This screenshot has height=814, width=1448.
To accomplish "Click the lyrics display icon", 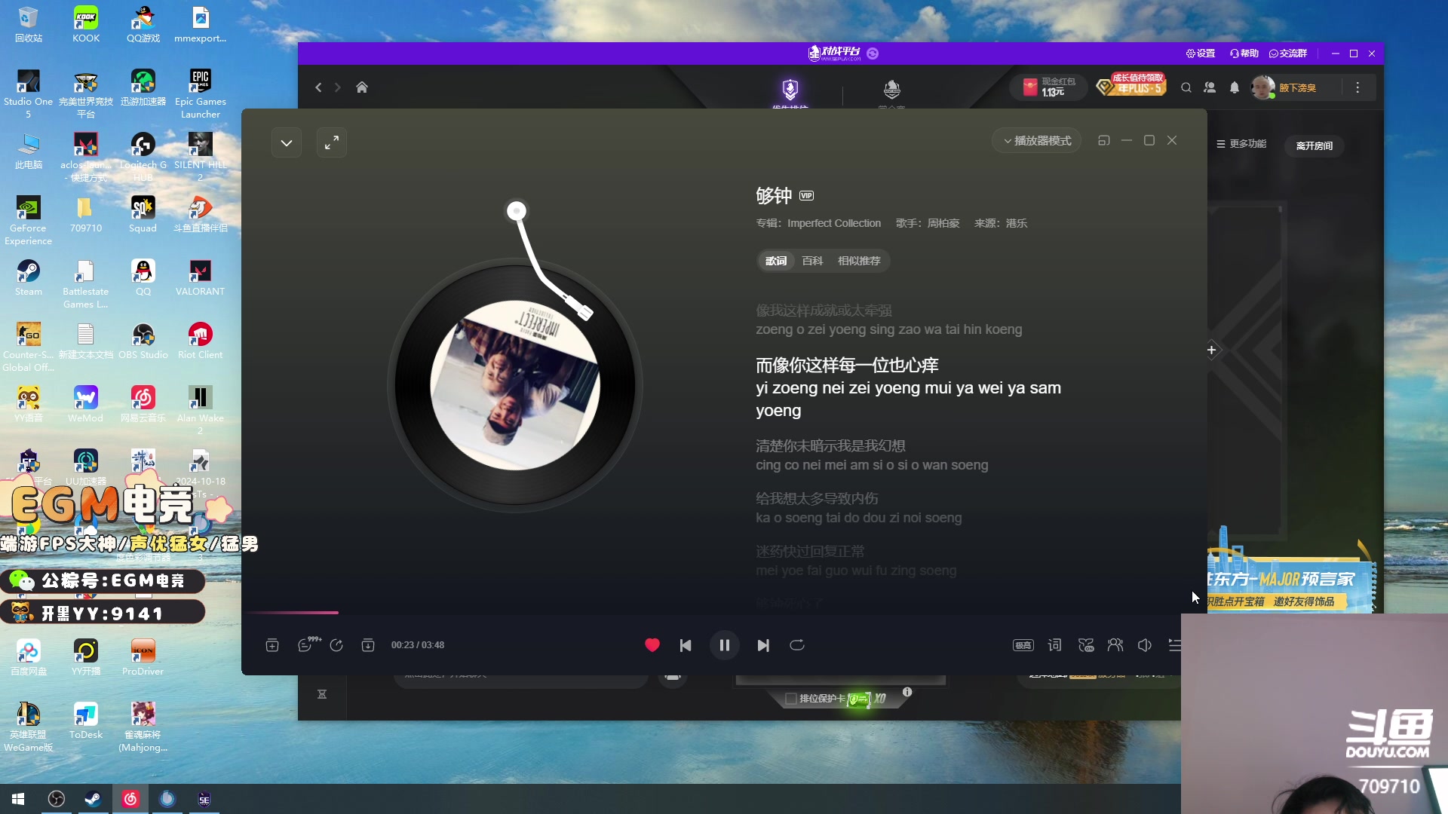I will pos(1054,644).
